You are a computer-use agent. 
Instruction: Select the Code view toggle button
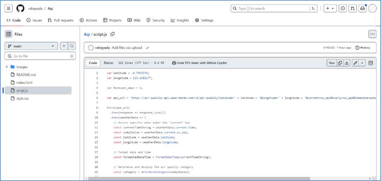point(93,63)
